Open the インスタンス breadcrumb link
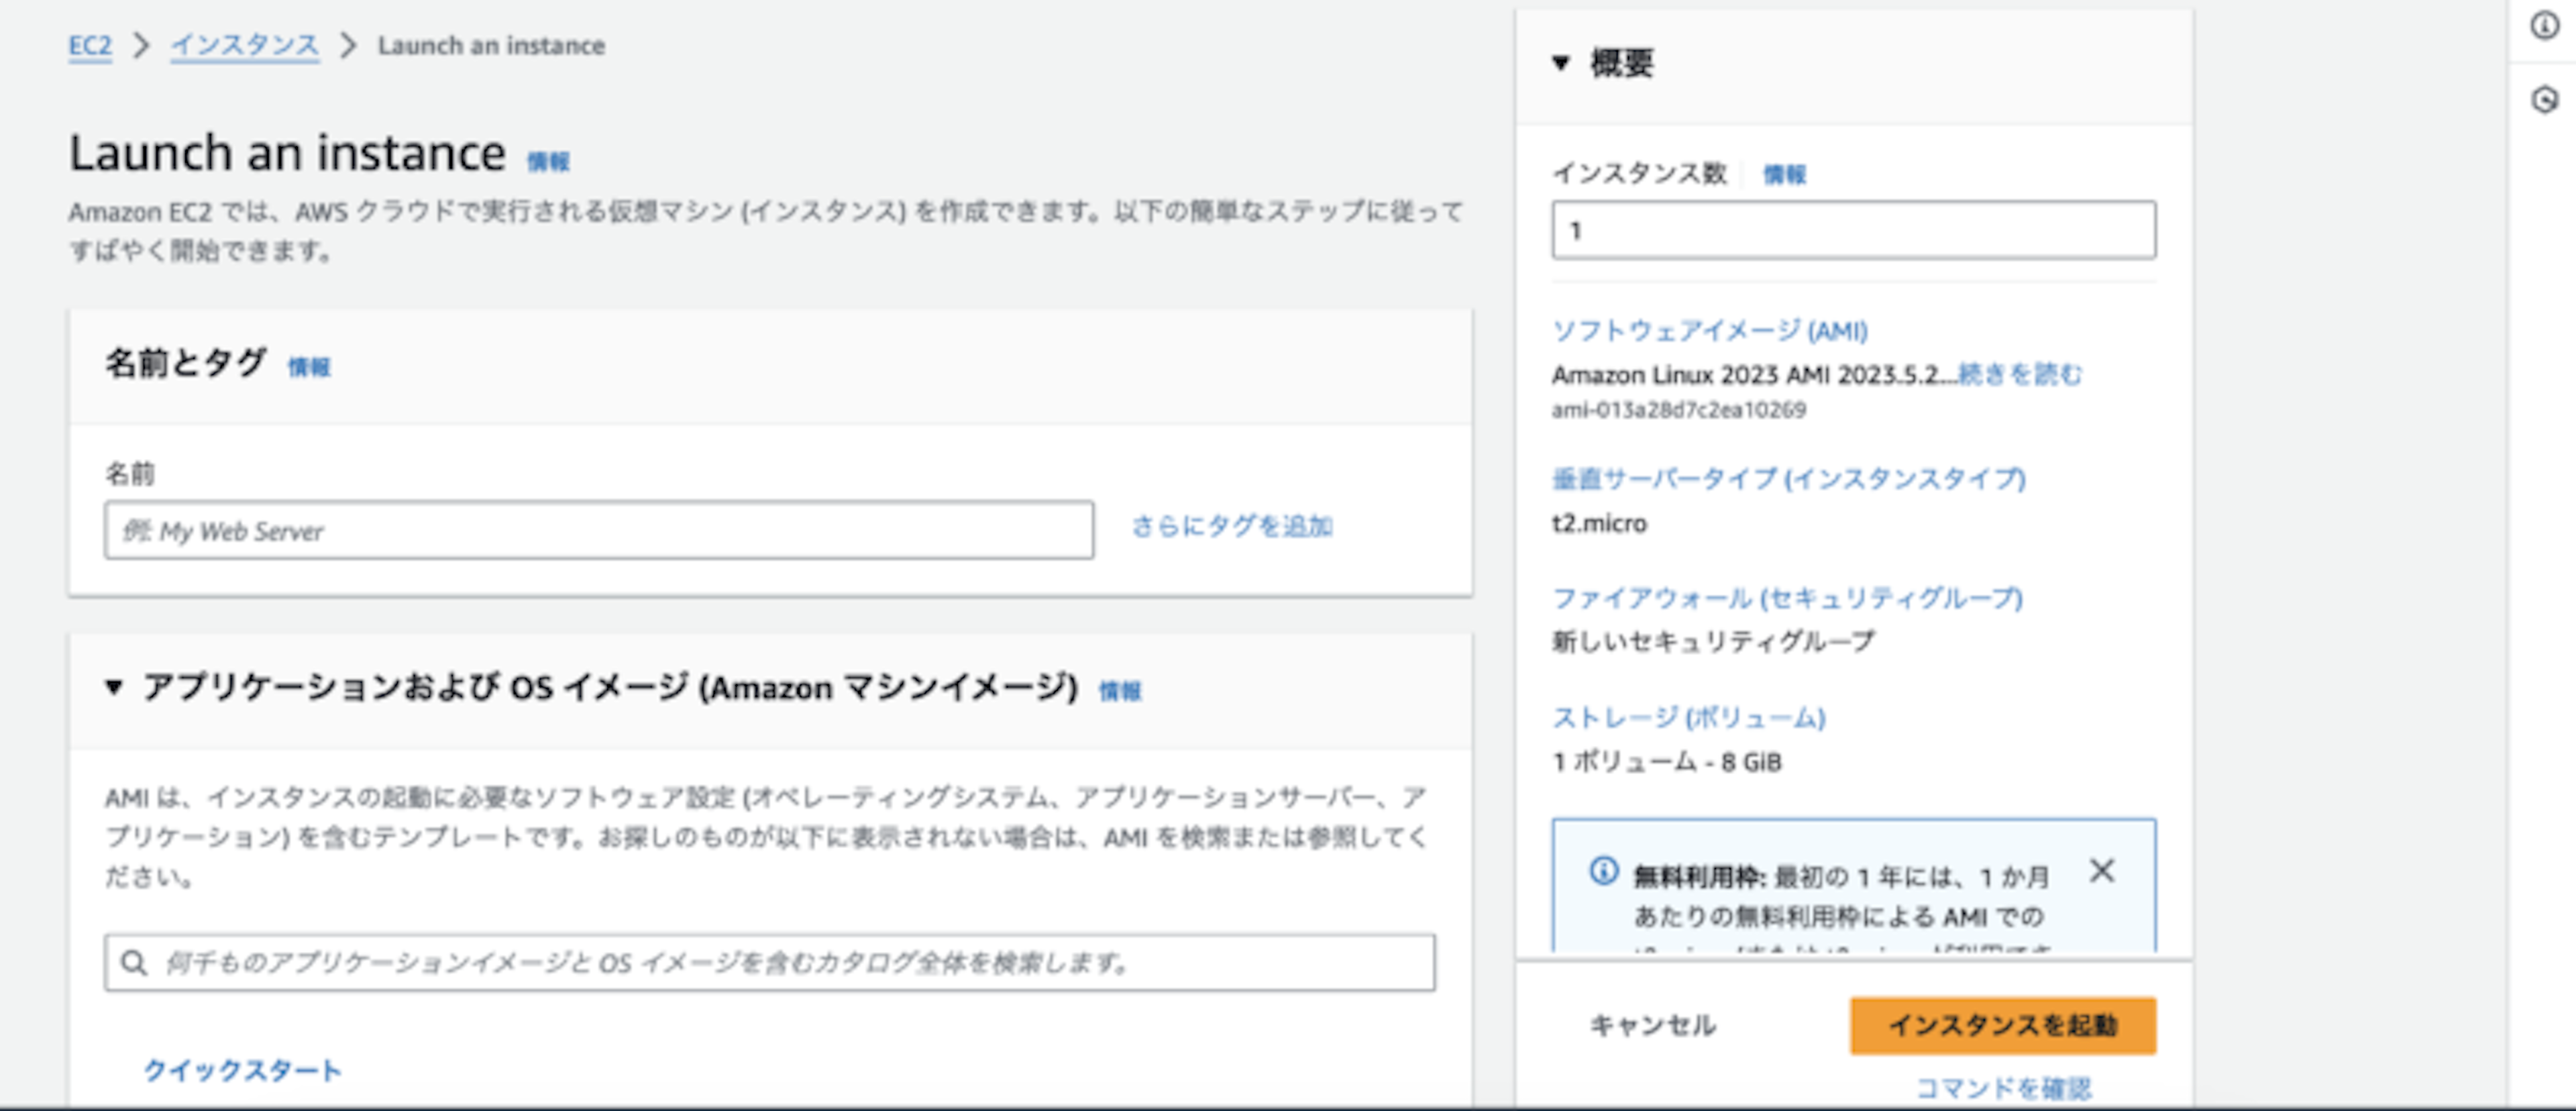The width and height of the screenshot is (2576, 1111). [245, 46]
